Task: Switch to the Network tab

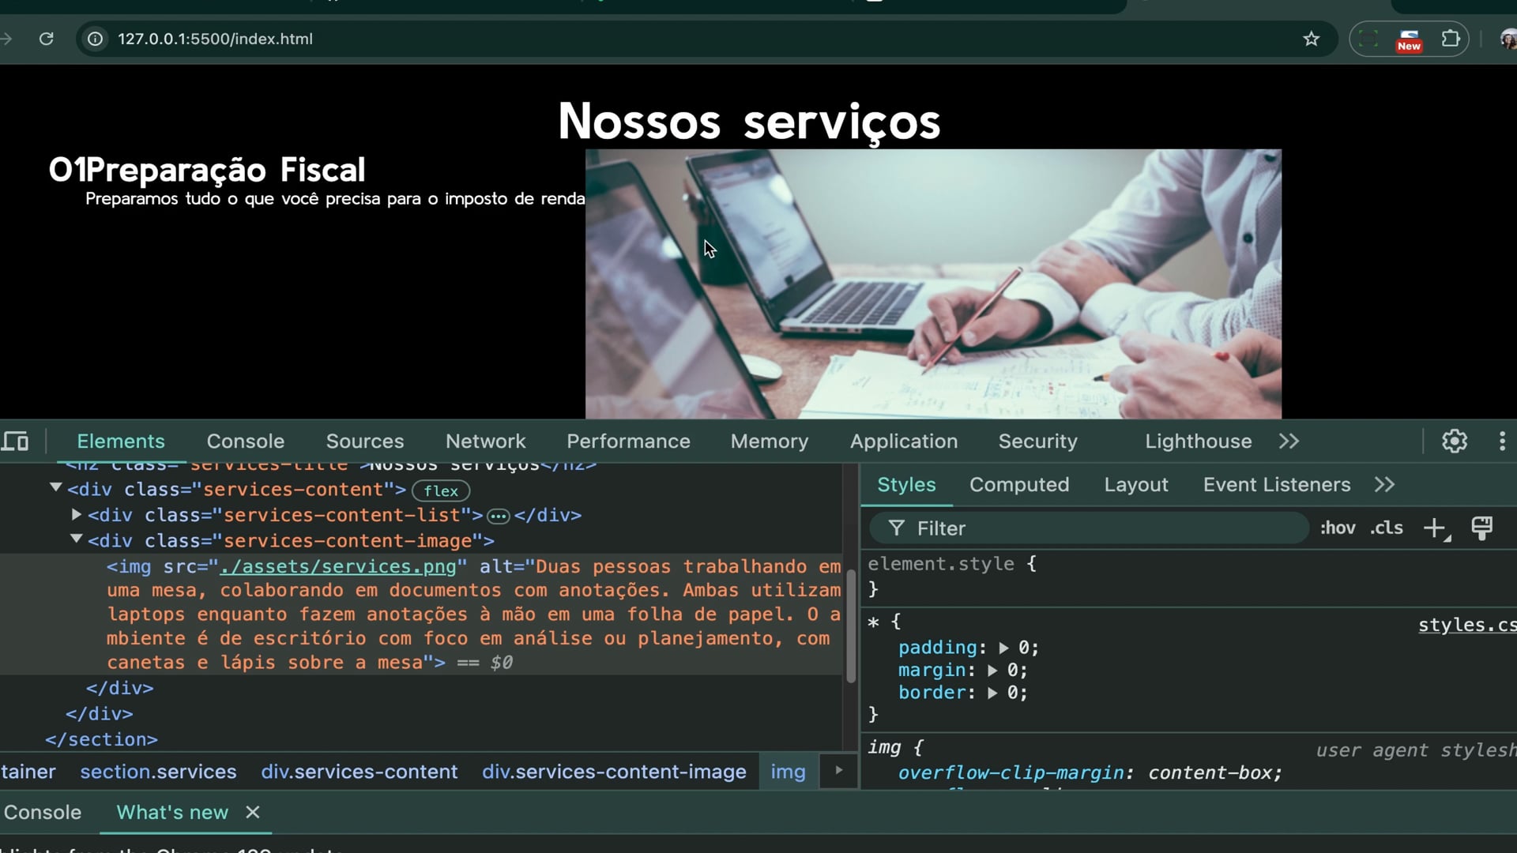Action: (x=485, y=441)
